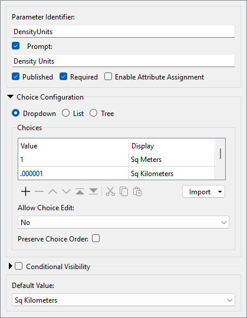Uncheck the Prompt checkbox

[x=16, y=46]
